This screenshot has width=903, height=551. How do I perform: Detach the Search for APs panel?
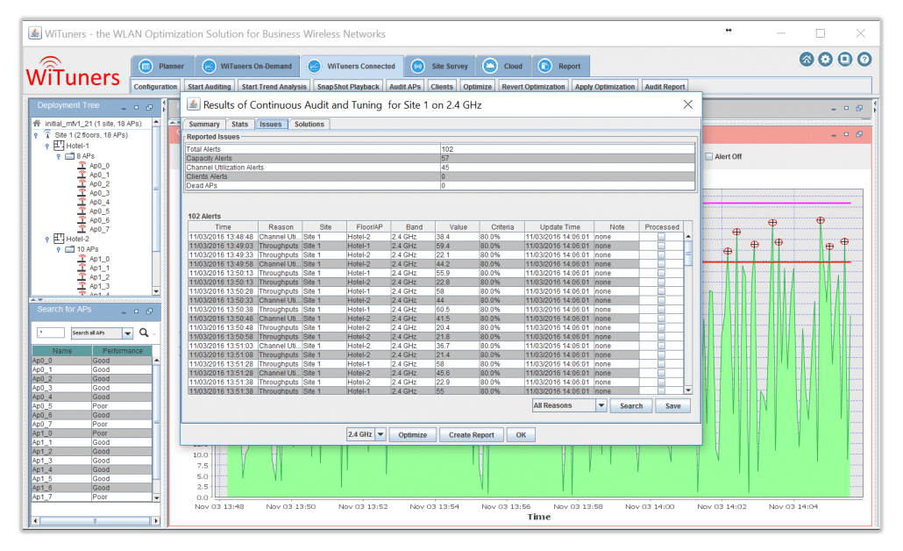(x=150, y=311)
